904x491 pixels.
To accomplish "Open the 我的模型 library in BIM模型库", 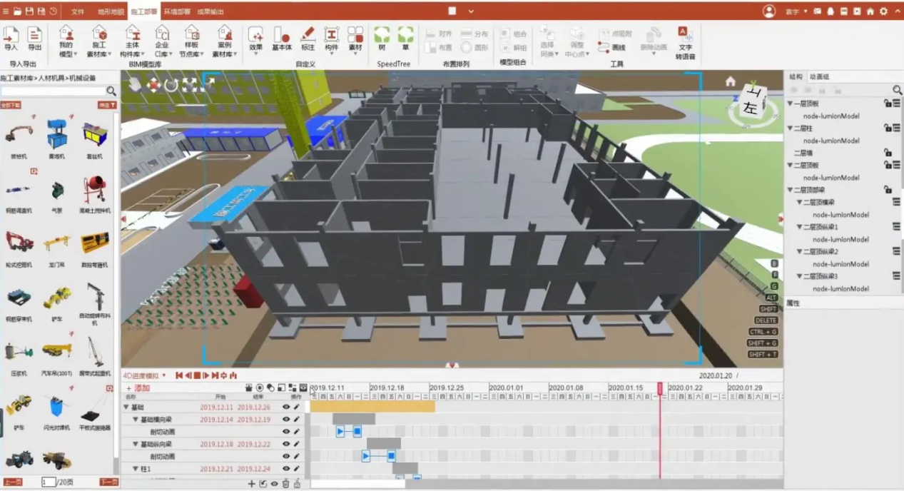I will (x=66, y=39).
